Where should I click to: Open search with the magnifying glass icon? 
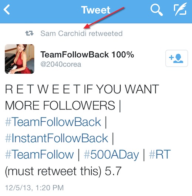[x=156, y=10]
